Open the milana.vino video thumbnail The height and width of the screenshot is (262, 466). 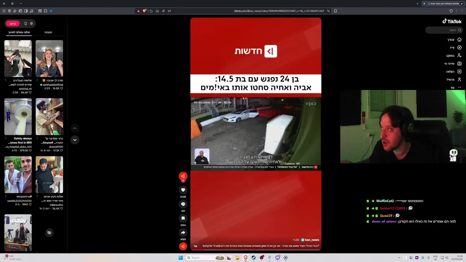click(49, 175)
